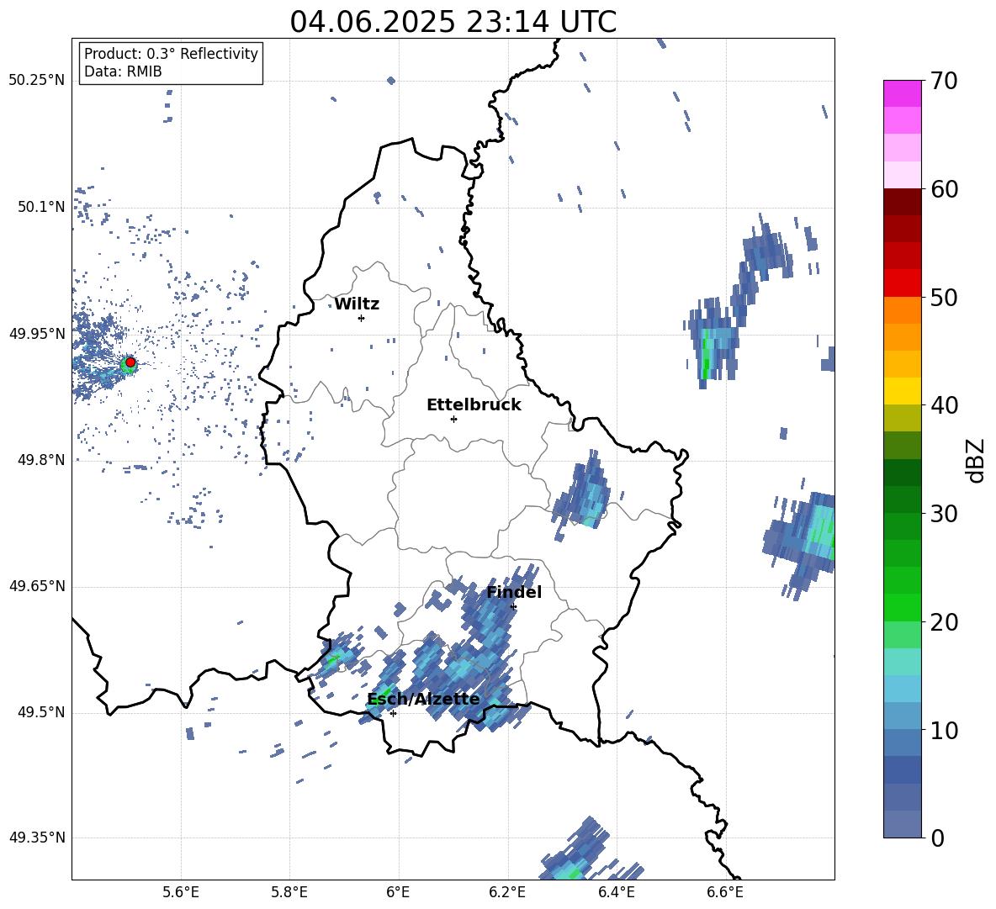Click the 5.8°E longitude label
The width and height of the screenshot is (996, 909).
(x=289, y=892)
